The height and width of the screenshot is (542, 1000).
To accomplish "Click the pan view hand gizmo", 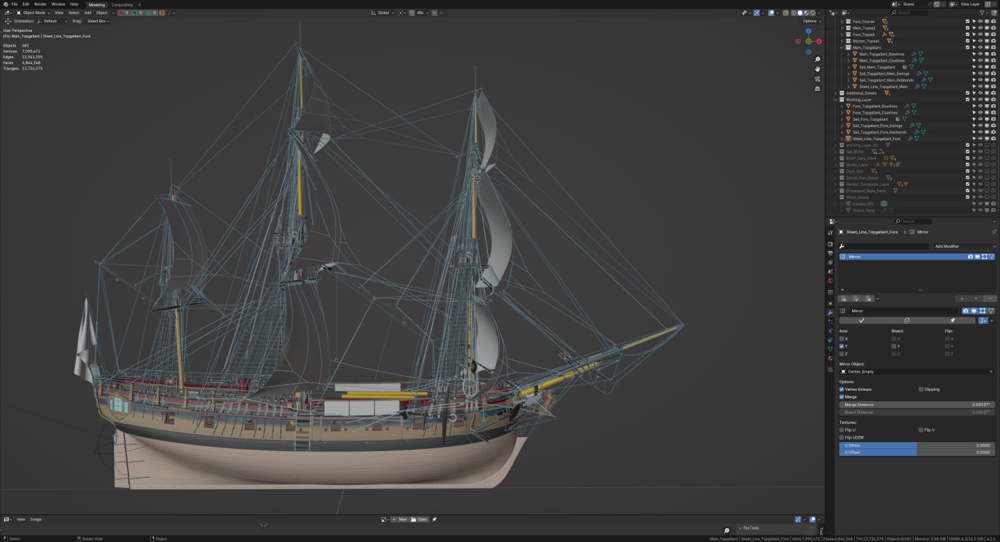I will [818, 69].
